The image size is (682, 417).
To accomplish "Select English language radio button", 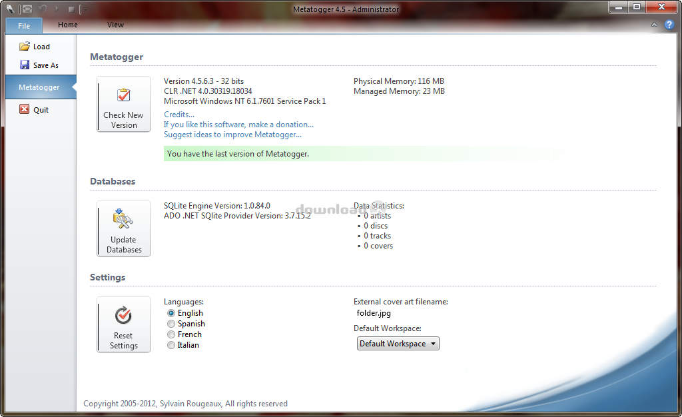I will 171,313.
